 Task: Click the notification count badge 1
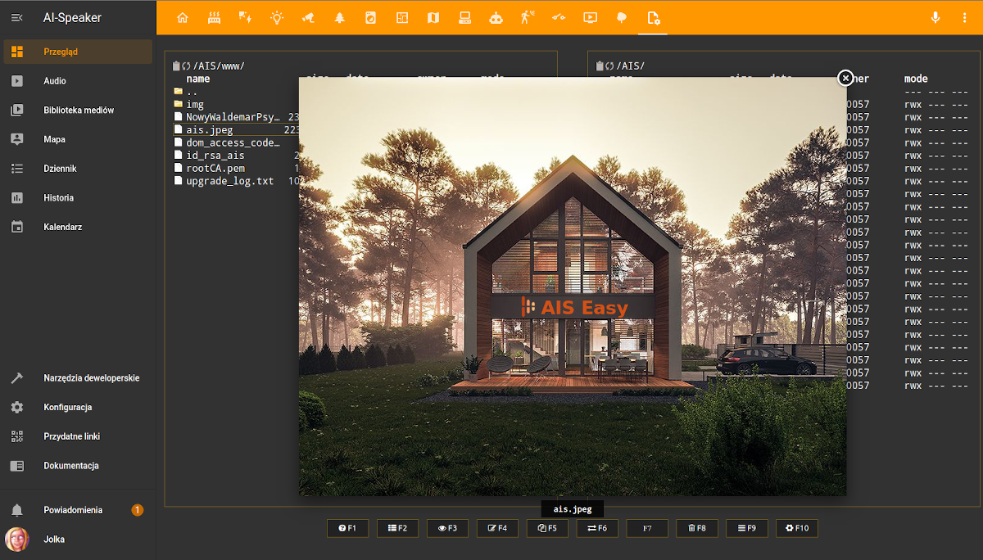pyautogui.click(x=138, y=510)
